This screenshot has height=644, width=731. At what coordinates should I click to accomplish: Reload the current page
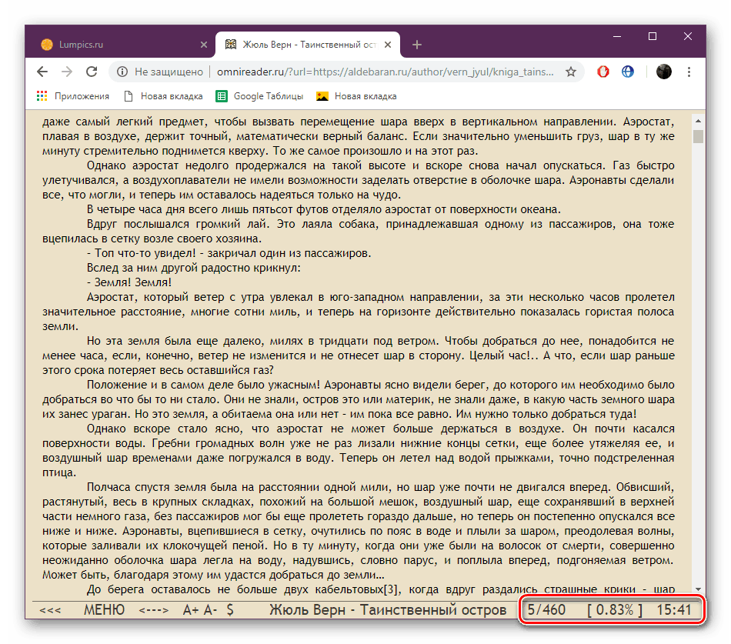[x=92, y=72]
